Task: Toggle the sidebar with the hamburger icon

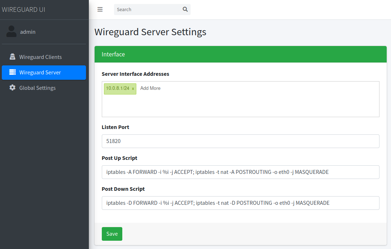Action: pyautogui.click(x=100, y=9)
